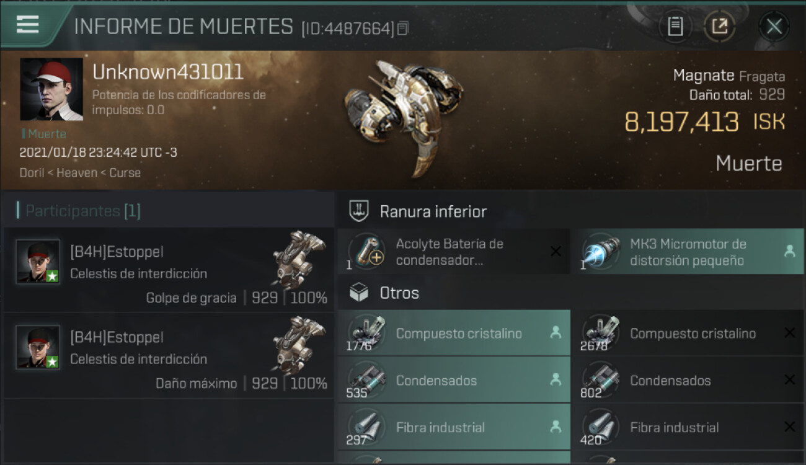Select MK3 Micromotor de distorsión pequeño

click(x=688, y=252)
